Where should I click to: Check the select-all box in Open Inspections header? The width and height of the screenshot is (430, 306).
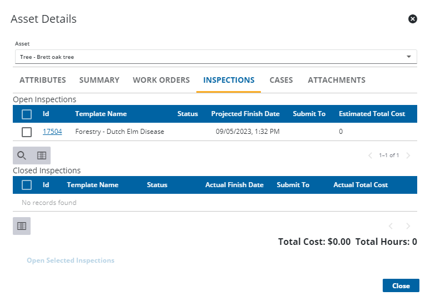27,114
